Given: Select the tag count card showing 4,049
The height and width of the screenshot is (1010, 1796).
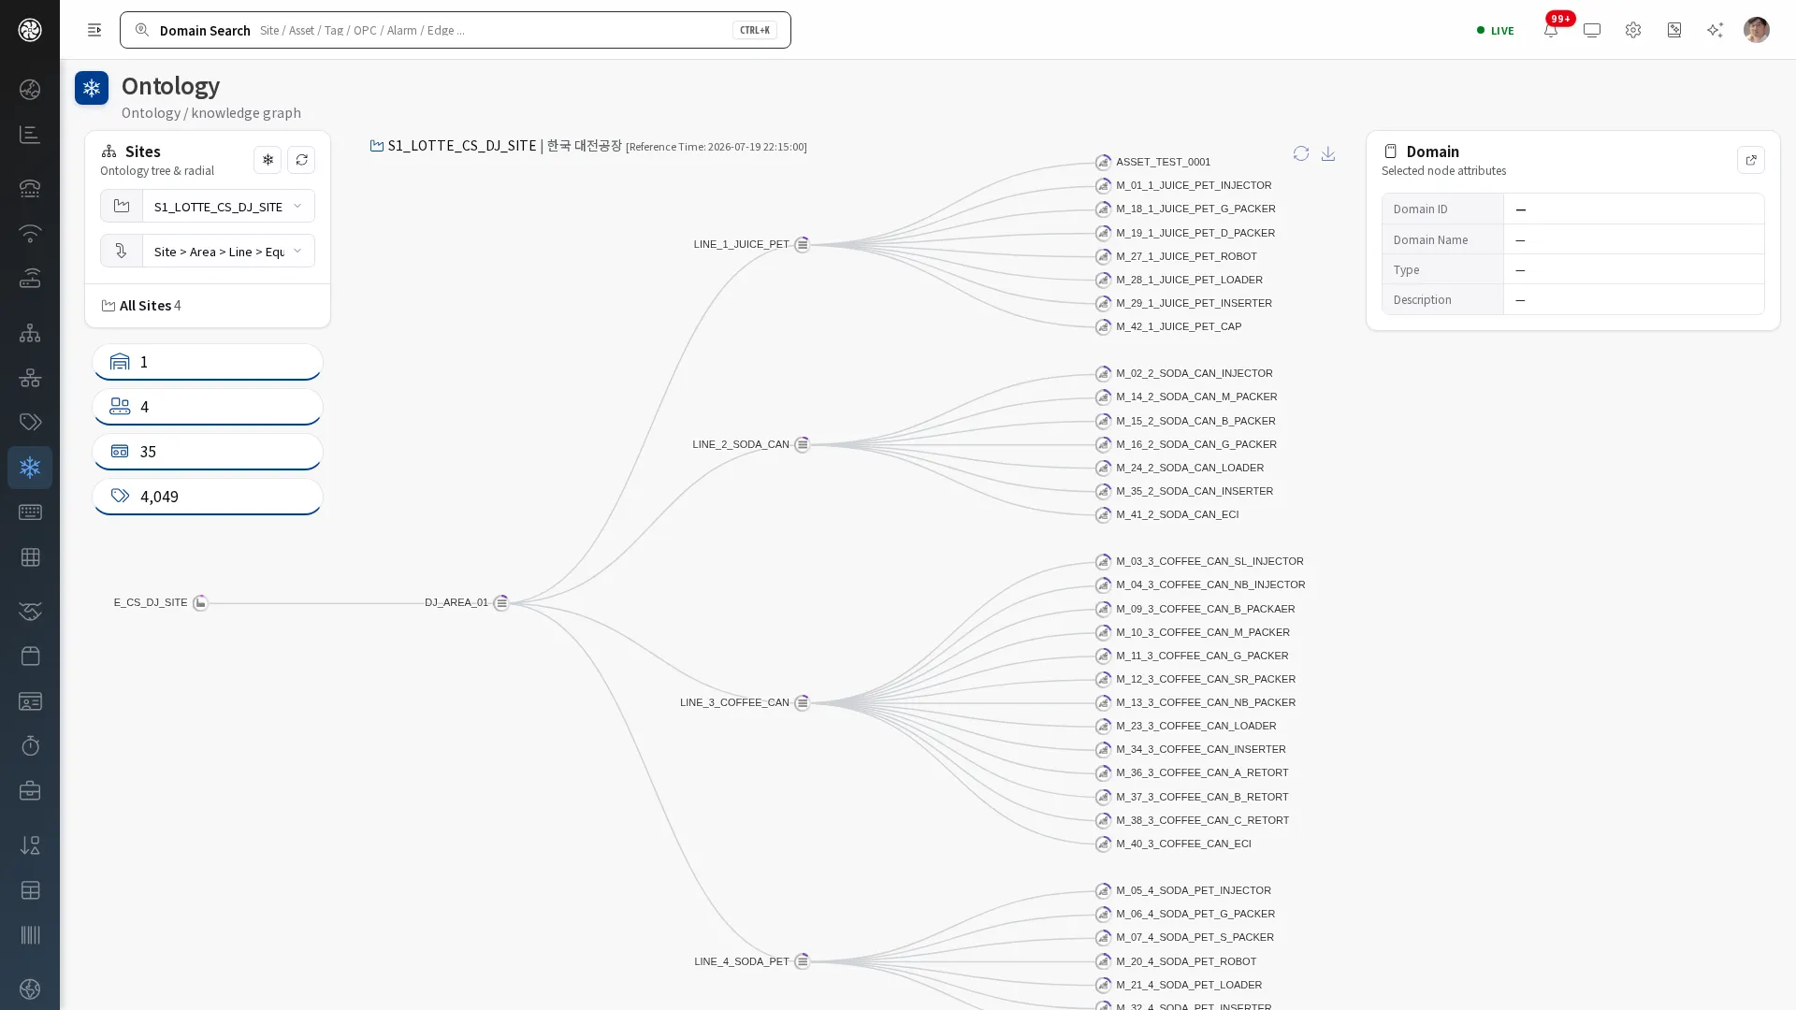Looking at the screenshot, I should coord(208,497).
